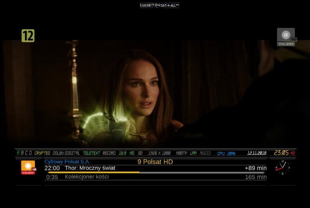Click the digital time 23:05
This screenshot has width=310, height=208.
(281, 153)
